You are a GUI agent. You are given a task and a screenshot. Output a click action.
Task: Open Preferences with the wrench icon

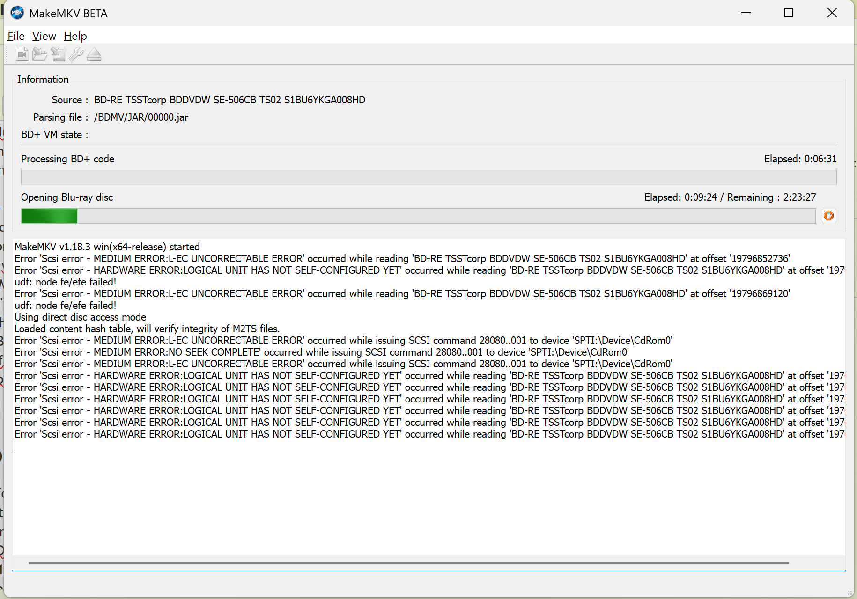(76, 54)
